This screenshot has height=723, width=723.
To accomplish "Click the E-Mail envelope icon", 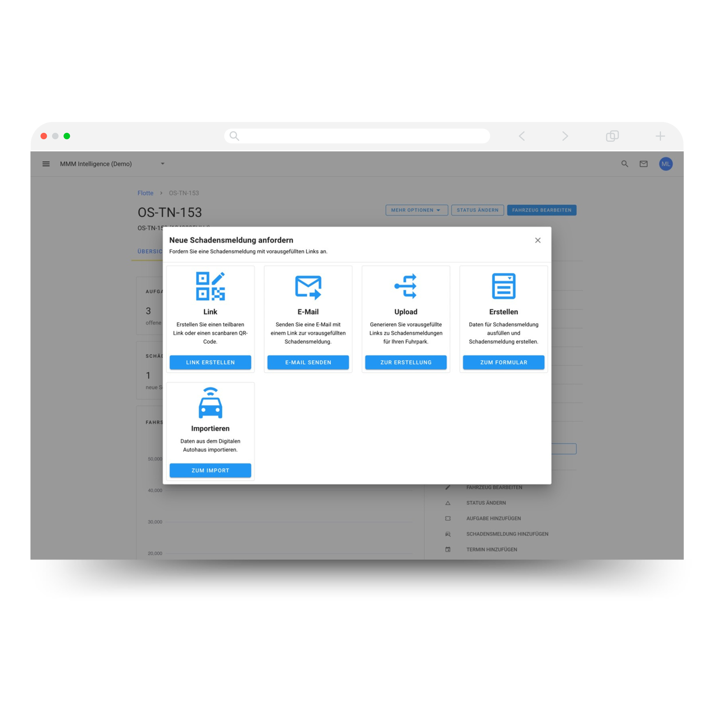I will pyautogui.click(x=308, y=284).
